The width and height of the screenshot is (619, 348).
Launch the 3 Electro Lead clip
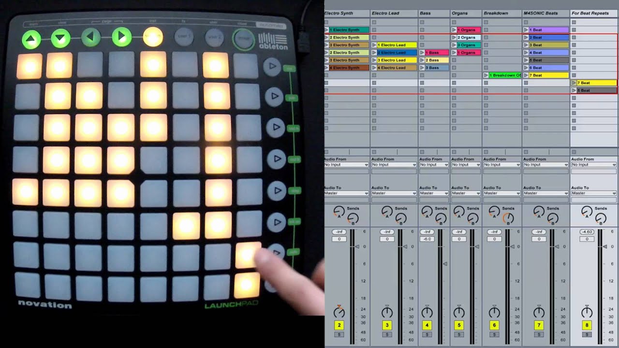(x=374, y=60)
